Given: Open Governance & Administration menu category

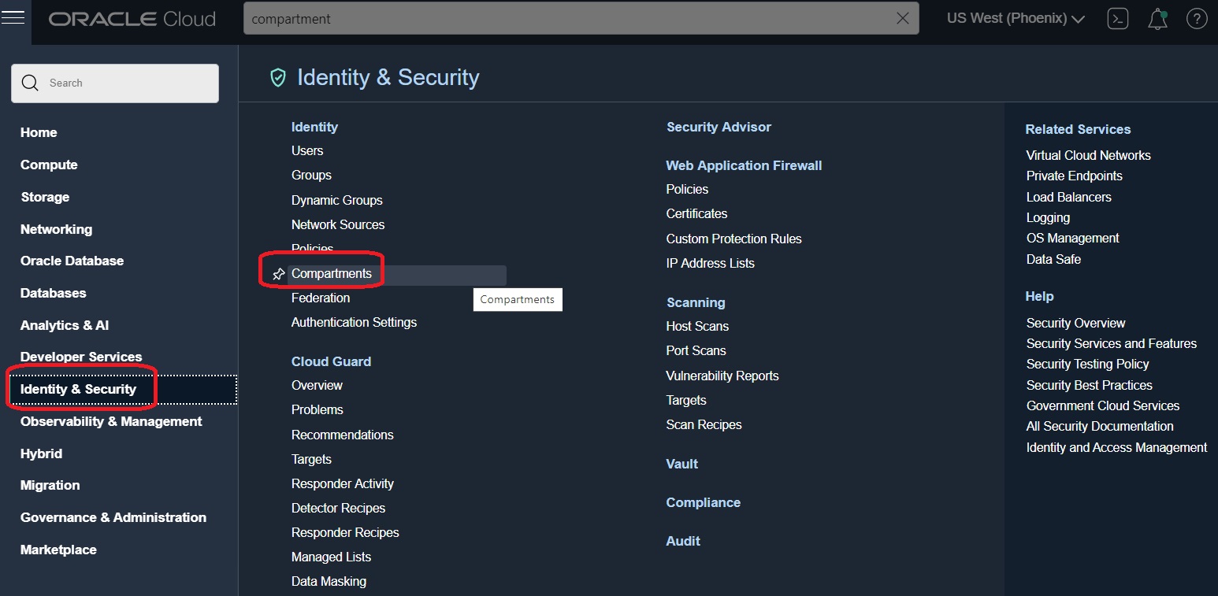Looking at the screenshot, I should [x=113, y=517].
